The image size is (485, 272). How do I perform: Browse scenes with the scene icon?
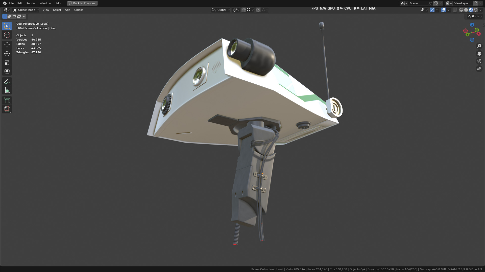pyautogui.click(x=404, y=3)
